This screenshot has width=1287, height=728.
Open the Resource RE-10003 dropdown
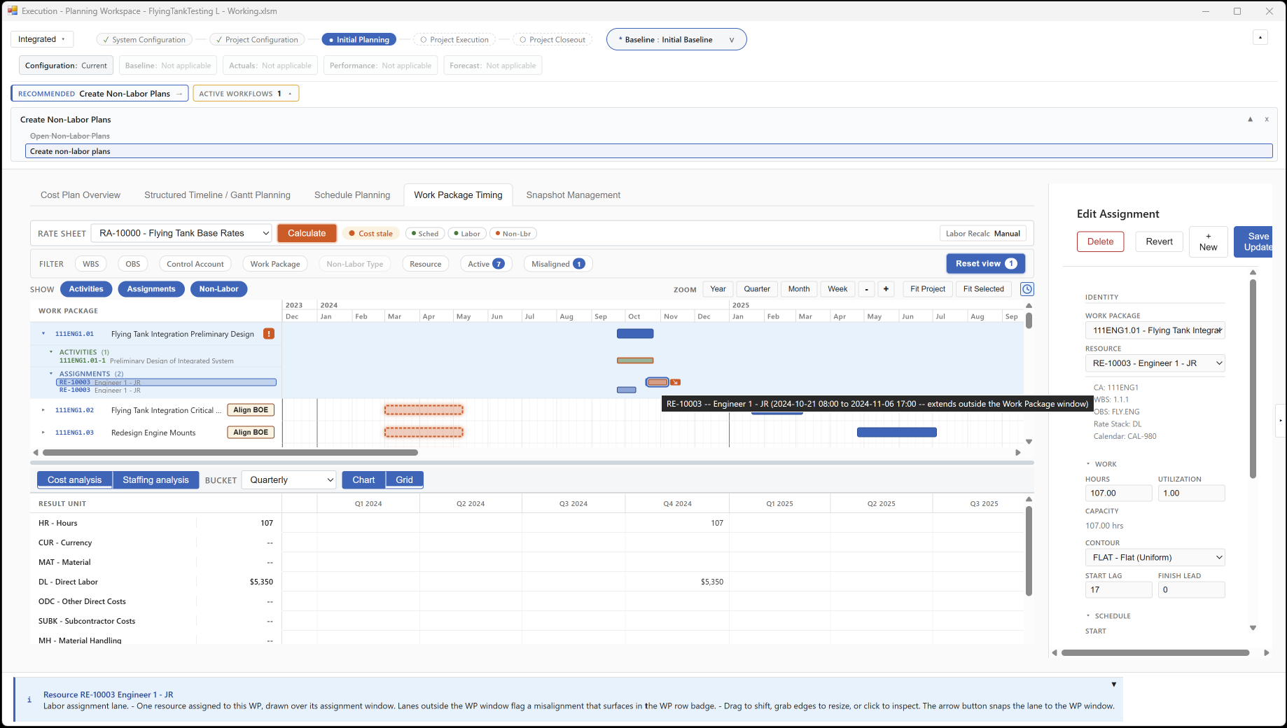click(x=1155, y=363)
